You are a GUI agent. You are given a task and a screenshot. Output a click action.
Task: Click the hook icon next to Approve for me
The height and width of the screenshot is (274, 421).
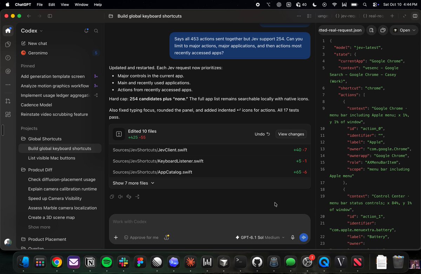click(167, 238)
